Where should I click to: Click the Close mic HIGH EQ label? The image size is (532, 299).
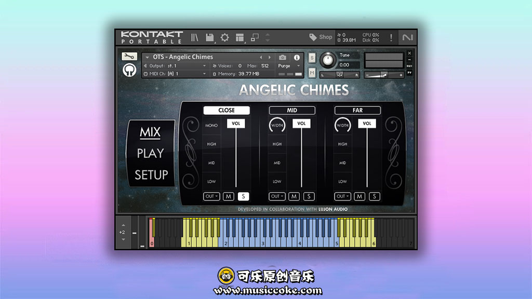(x=211, y=144)
